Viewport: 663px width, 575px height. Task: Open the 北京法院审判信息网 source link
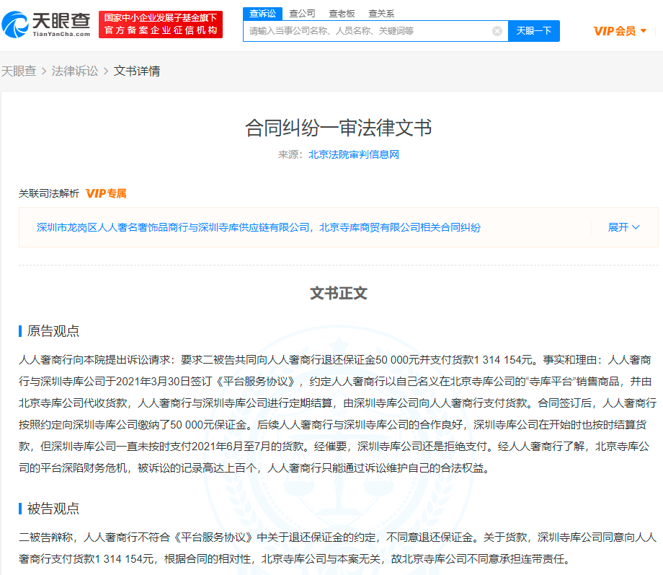pos(354,154)
